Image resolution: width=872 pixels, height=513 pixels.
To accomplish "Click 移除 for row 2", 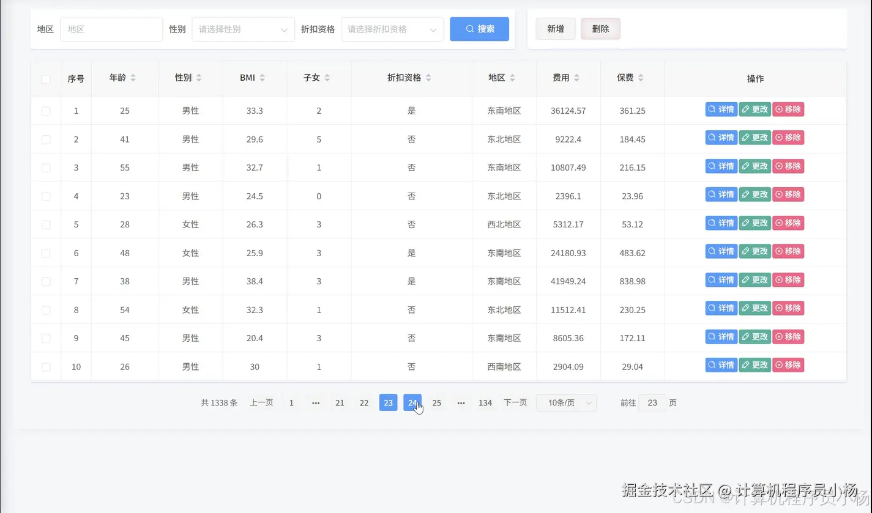I will pos(788,138).
